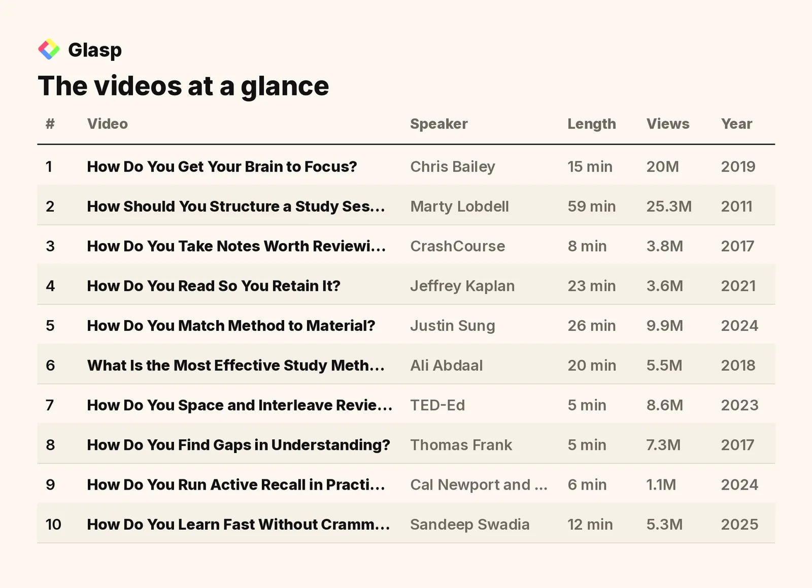812x588 pixels.
Task: Click the '8 min' length cell
Action: click(587, 246)
